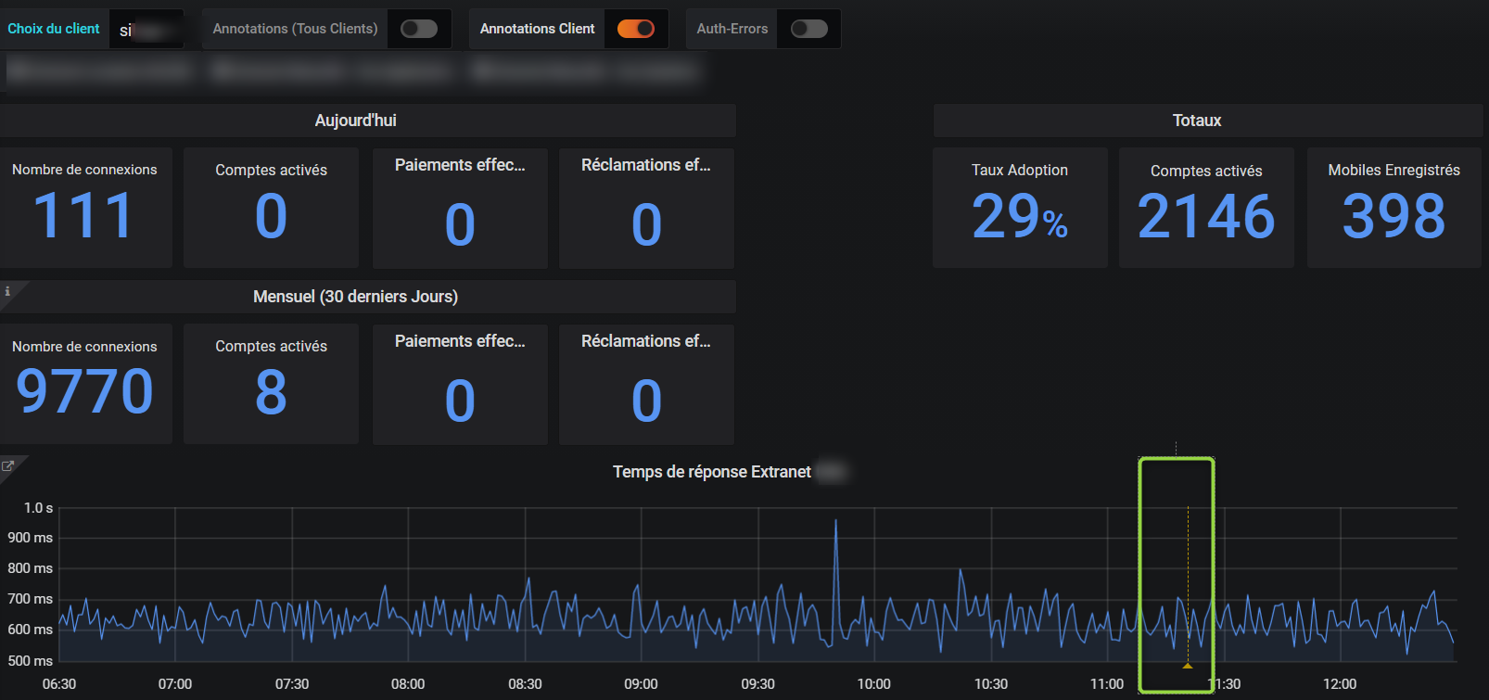Click the Annotations Client label
The height and width of the screenshot is (700, 1489).
(x=537, y=29)
